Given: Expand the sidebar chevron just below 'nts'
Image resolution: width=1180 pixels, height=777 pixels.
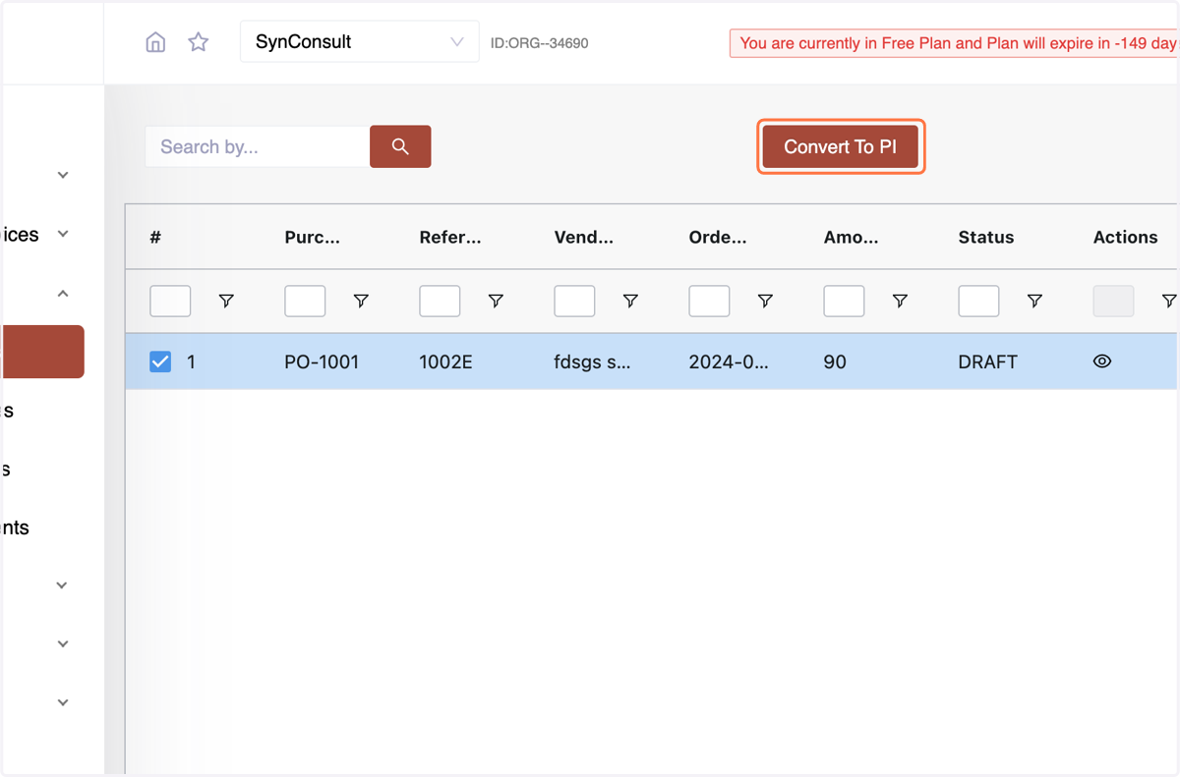Looking at the screenshot, I should (x=62, y=585).
